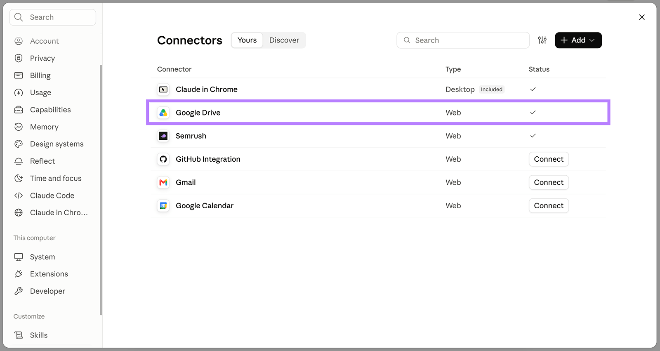Open Billing settings
Viewport: 660px width, 351px height.
coord(40,75)
